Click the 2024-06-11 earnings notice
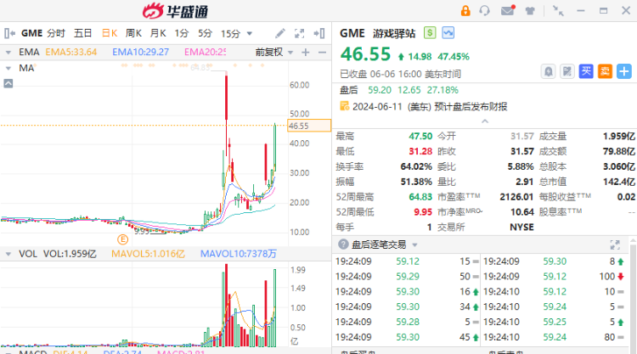This screenshot has height=354, width=637. click(x=430, y=106)
